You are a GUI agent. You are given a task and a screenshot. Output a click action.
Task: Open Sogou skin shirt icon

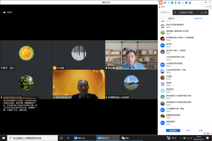point(186,3)
